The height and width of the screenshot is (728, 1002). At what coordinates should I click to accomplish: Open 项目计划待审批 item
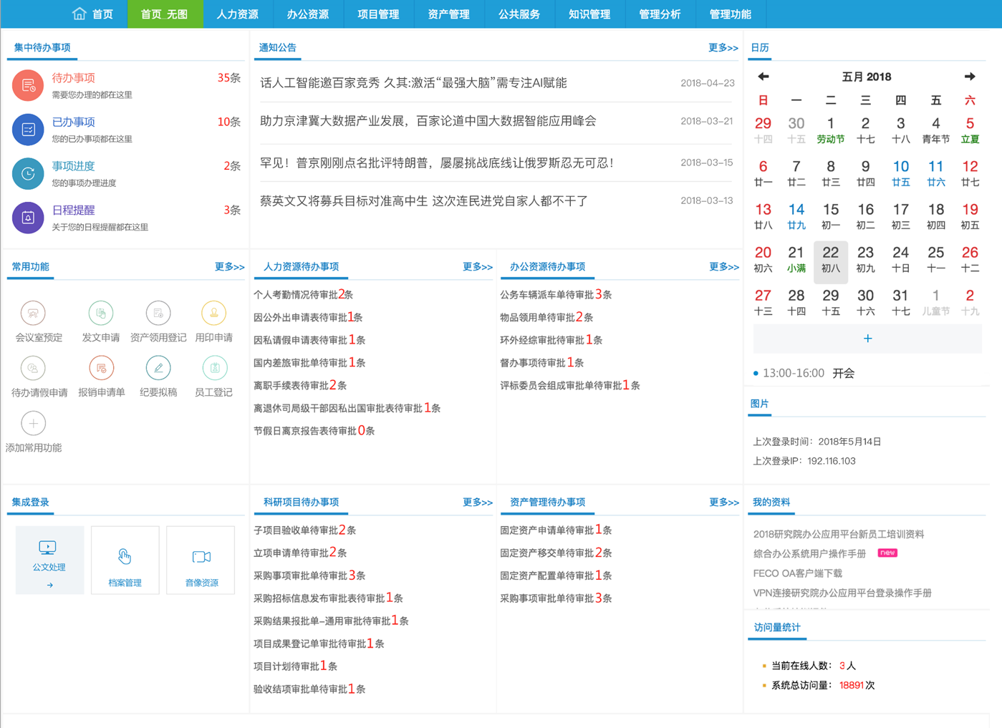coord(295,666)
